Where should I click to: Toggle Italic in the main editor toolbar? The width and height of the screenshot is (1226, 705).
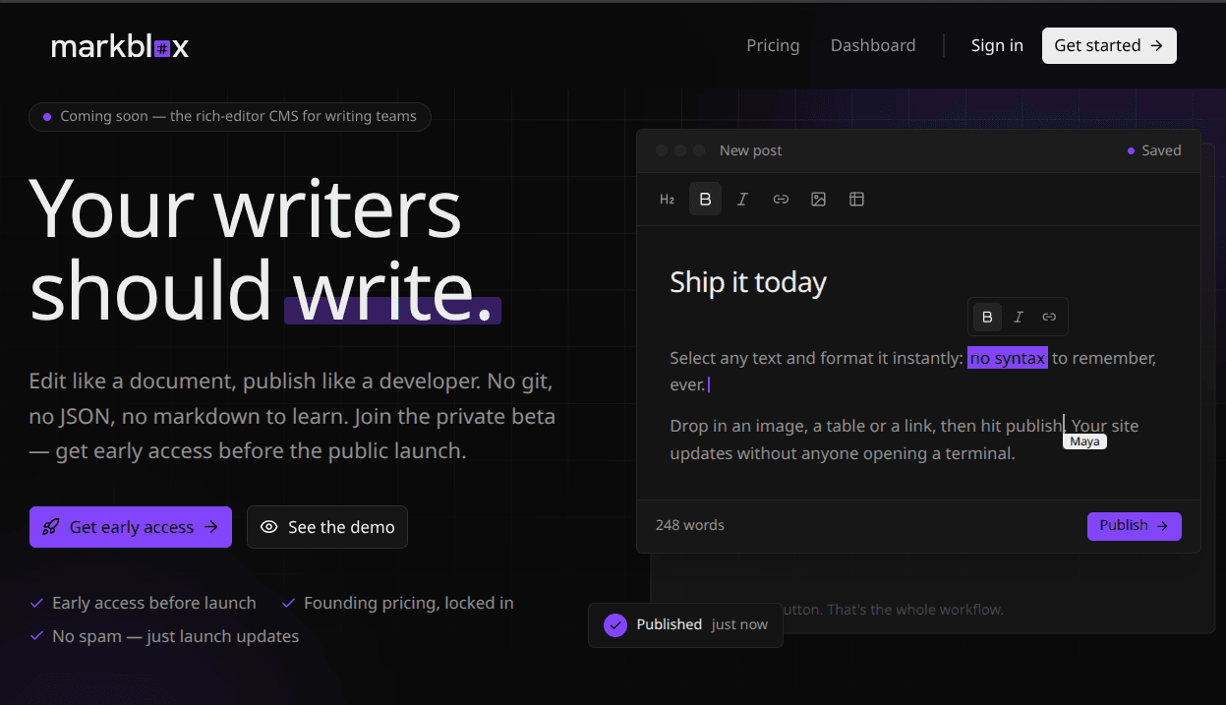pyautogui.click(x=742, y=199)
